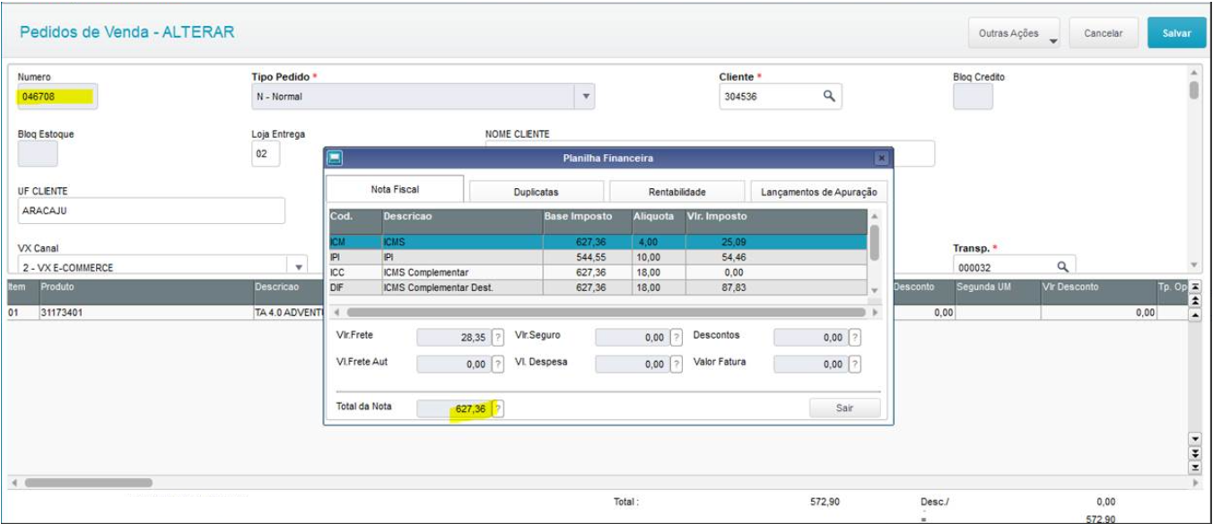Click the help icon beside Vlr.Seguro
1213x524 pixels.
tap(677, 338)
